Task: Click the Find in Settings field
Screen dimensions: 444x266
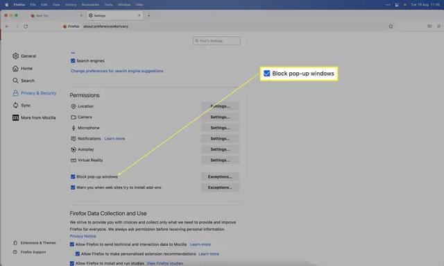Action: tap(216, 41)
